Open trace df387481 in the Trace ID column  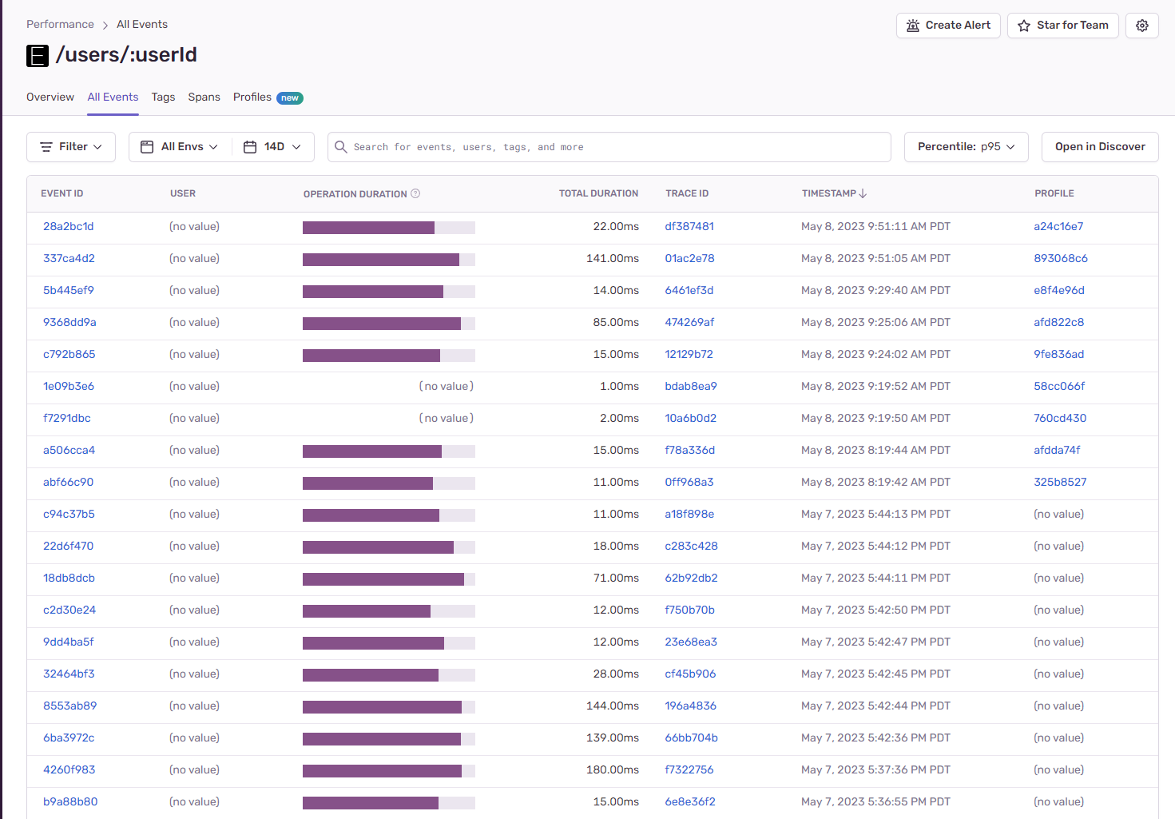[x=689, y=226]
